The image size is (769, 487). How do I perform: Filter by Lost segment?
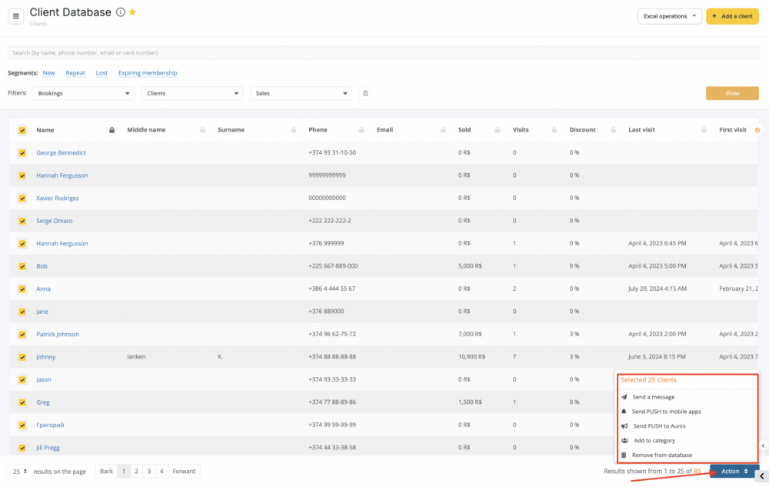tap(102, 72)
